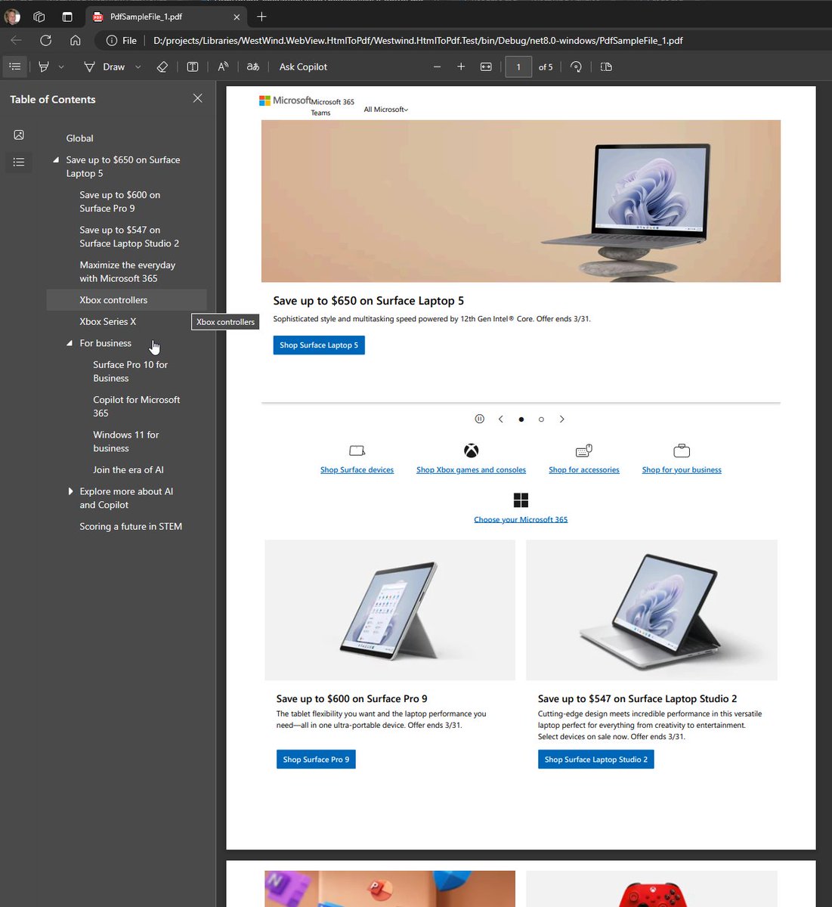
Task: Click the page number input field
Action: [518, 67]
